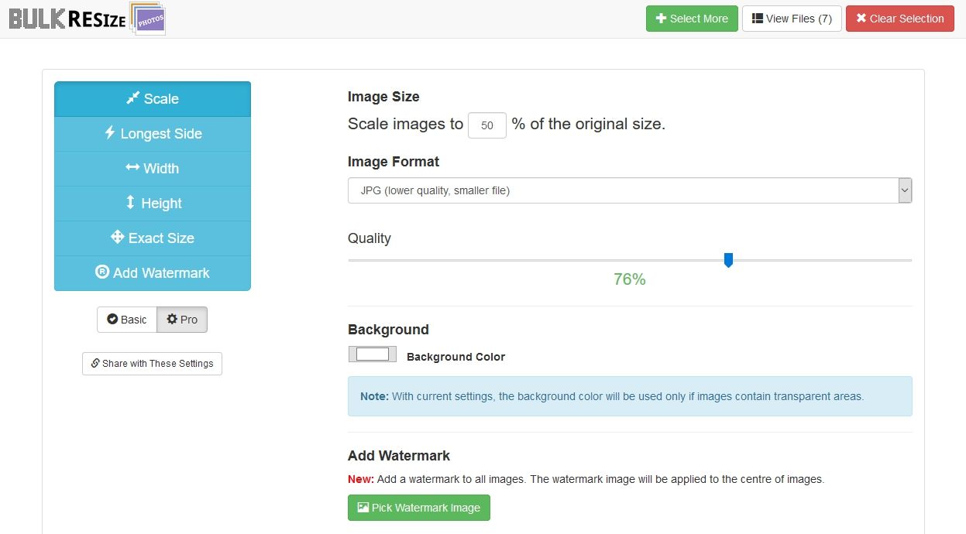Click Share with These Settings link button
This screenshot has width=966, height=534.
coord(152,364)
